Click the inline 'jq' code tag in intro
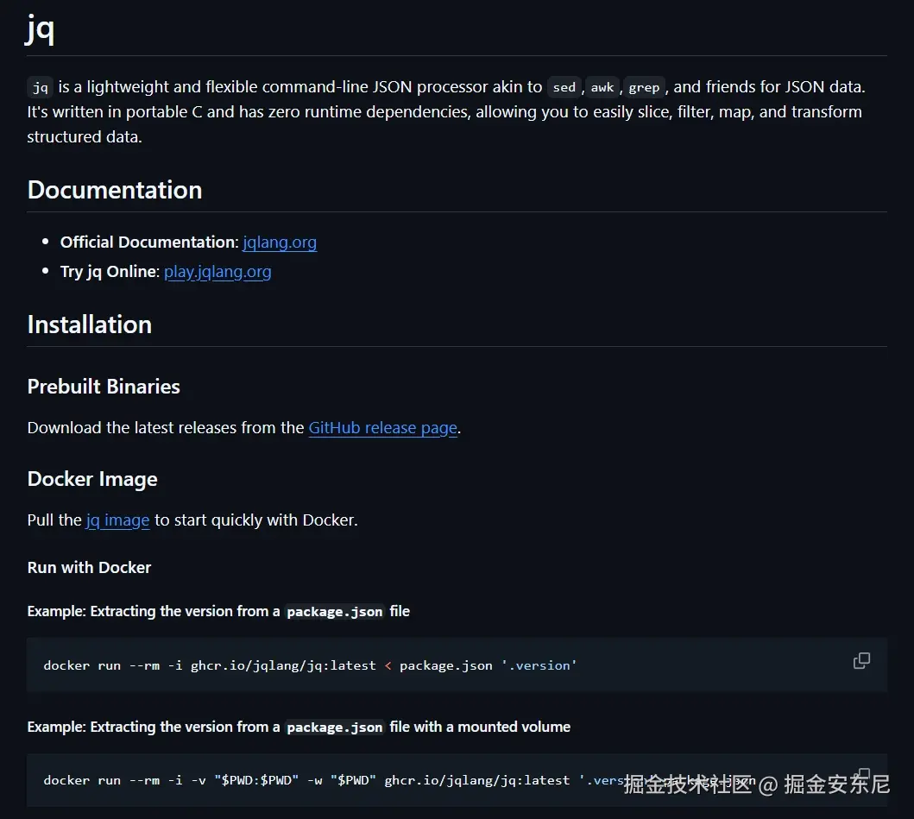The image size is (914, 819). 41,87
